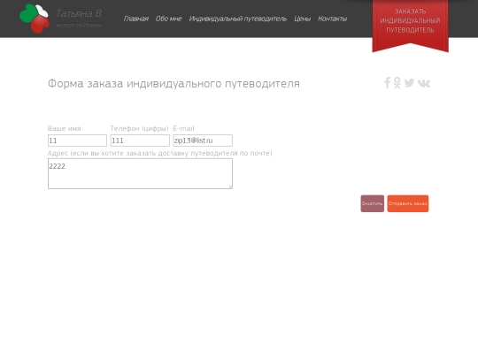Click the red Заказать индивидуальный путеводитель ribbon
This screenshot has height=358, width=478.
(410, 25)
